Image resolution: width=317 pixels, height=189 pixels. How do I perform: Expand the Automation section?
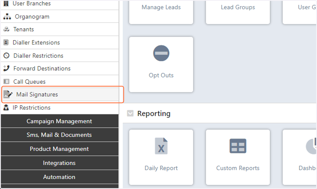[x=60, y=177]
